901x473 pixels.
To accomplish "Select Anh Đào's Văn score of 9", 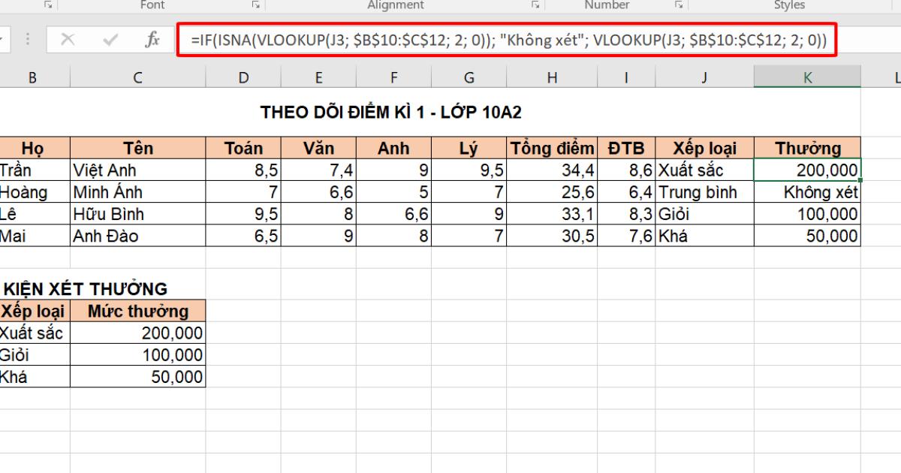I will 318,235.
